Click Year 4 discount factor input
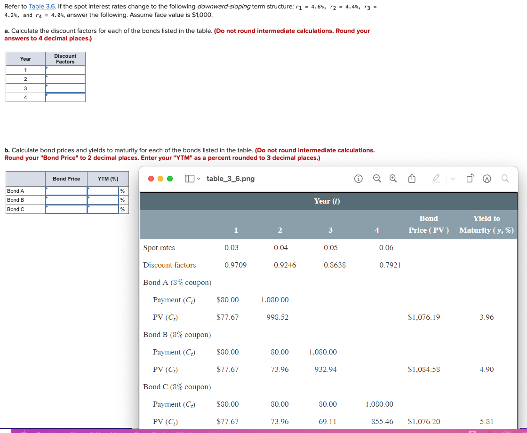Image resolution: width=527 pixels, height=433 pixels. click(x=65, y=97)
